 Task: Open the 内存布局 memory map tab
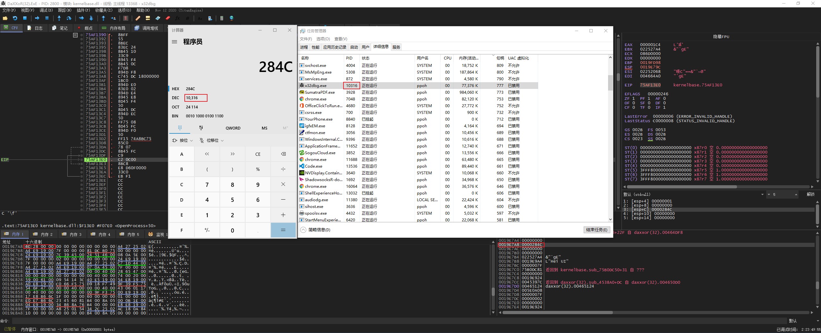[114, 28]
